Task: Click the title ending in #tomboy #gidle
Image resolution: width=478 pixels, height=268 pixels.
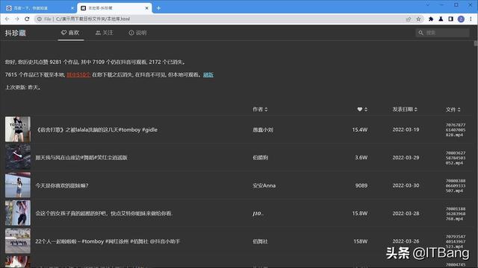Action: coord(96,130)
